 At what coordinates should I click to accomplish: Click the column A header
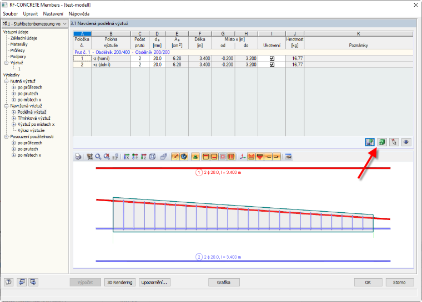[x=82, y=34]
